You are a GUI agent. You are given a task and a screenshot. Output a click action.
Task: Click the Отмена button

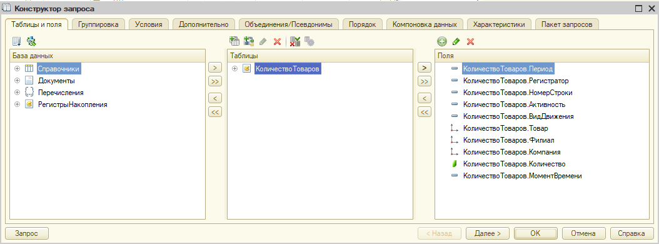[x=583, y=233]
